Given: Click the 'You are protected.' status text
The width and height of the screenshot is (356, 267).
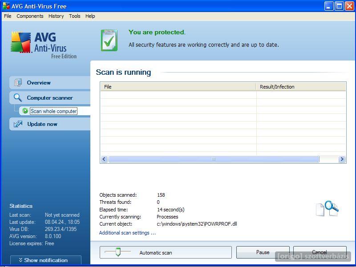Looking at the screenshot, I should tap(157, 32).
